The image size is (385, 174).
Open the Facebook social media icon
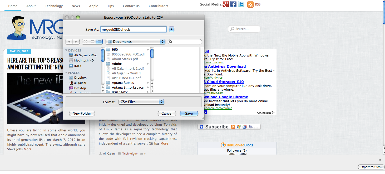(233, 4)
